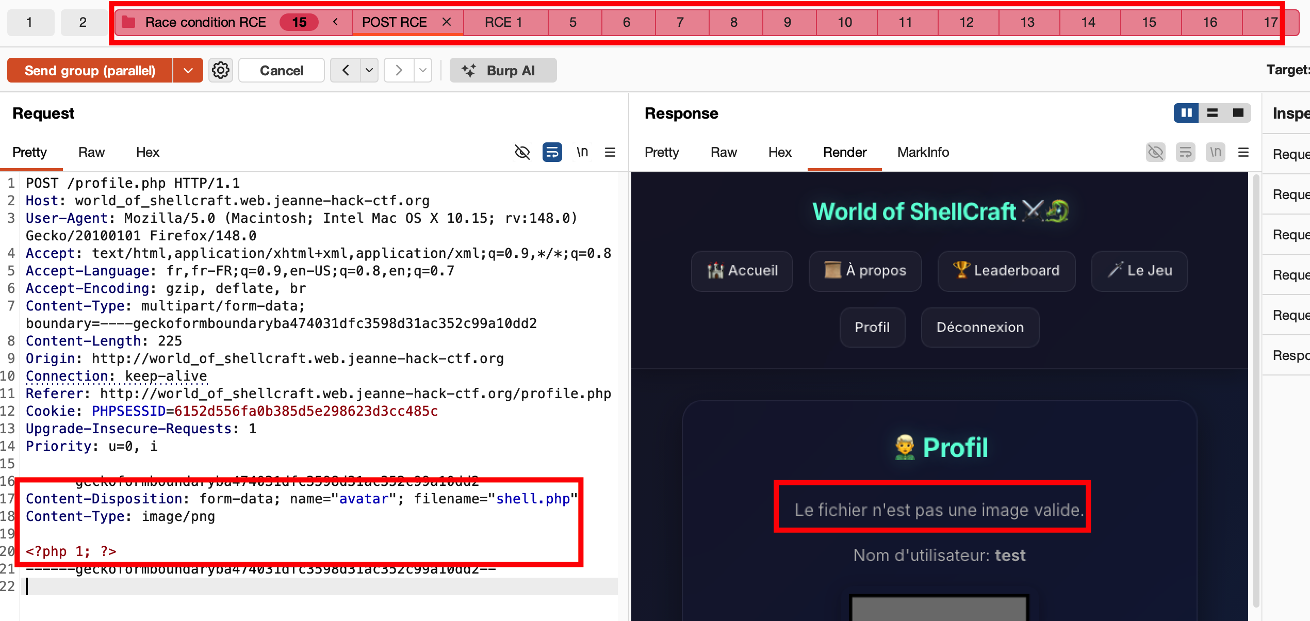Close the POST RCE tab
Viewport: 1310px width, 621px height.
[x=447, y=22]
